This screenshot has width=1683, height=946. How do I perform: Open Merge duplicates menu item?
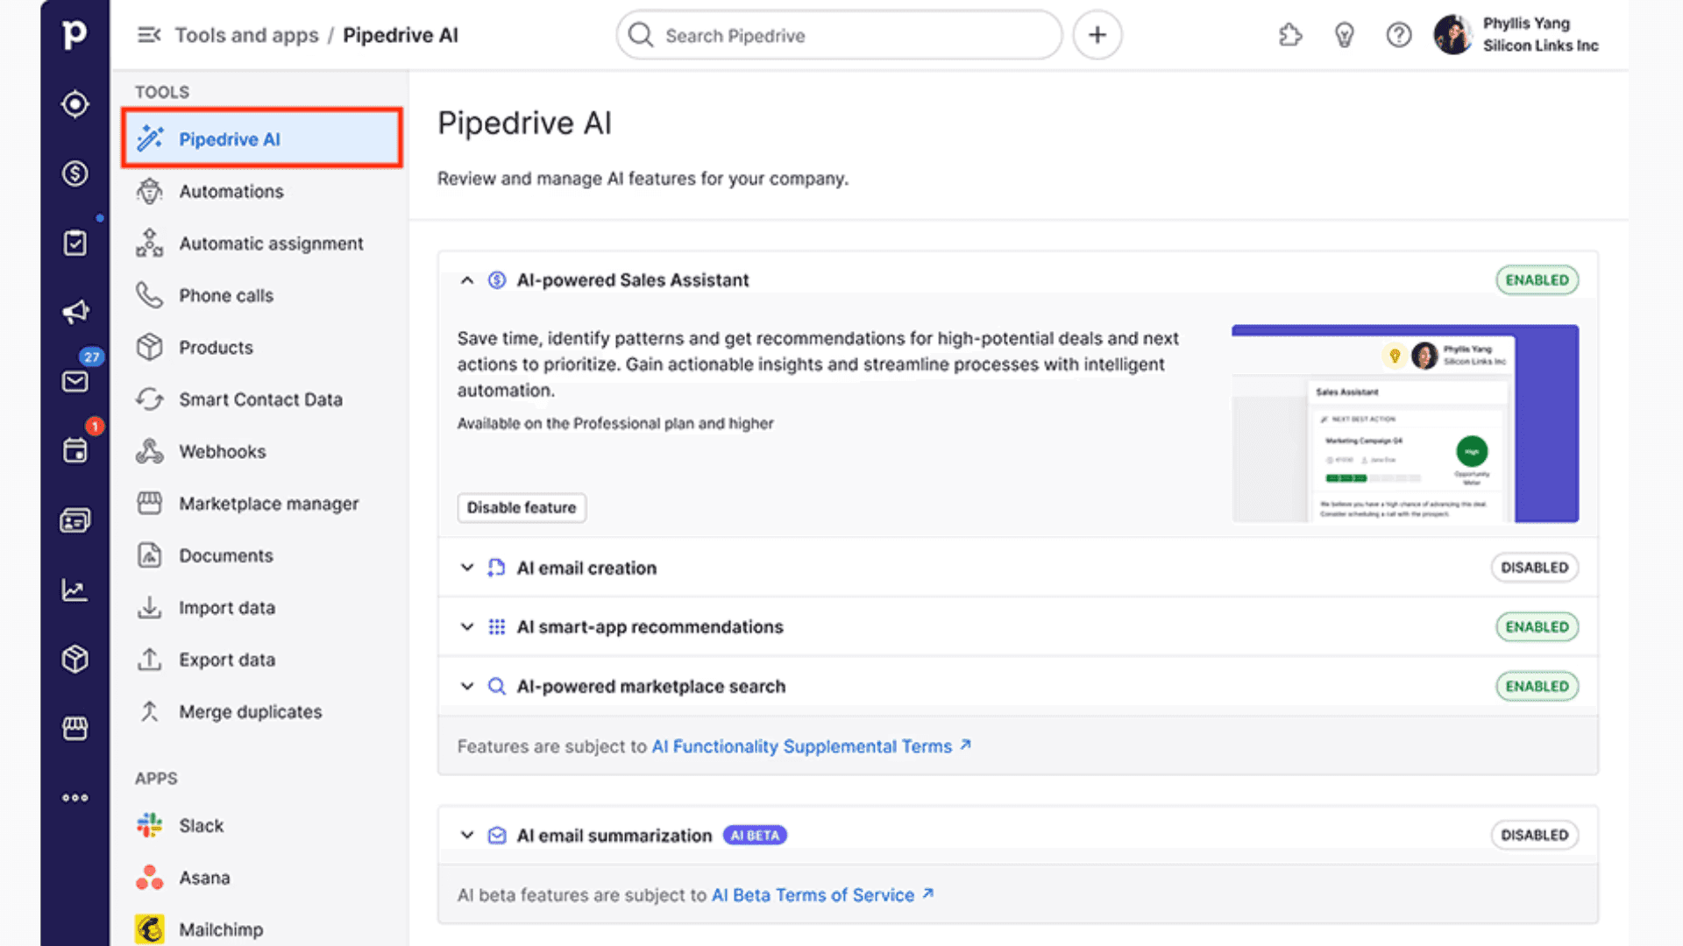point(262,712)
